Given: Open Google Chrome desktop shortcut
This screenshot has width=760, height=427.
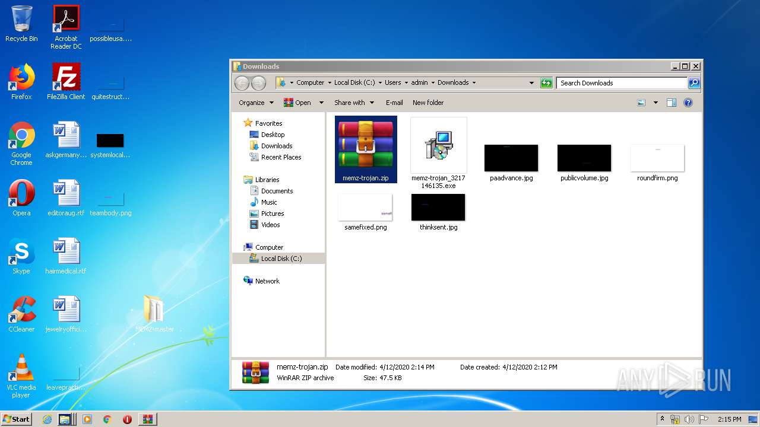Looking at the screenshot, I should 21,144.
